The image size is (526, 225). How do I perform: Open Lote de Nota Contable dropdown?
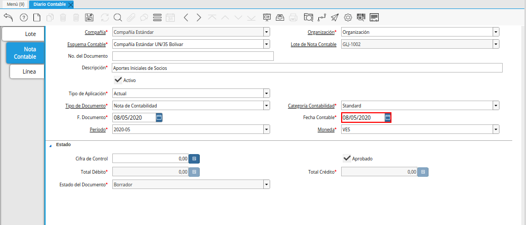(496, 44)
